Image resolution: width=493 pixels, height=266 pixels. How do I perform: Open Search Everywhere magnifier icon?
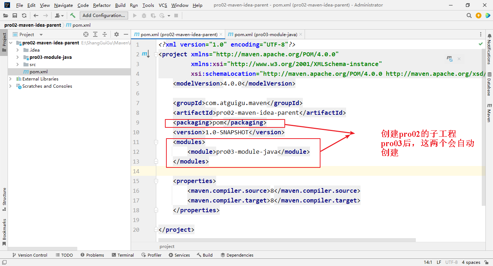469,16
